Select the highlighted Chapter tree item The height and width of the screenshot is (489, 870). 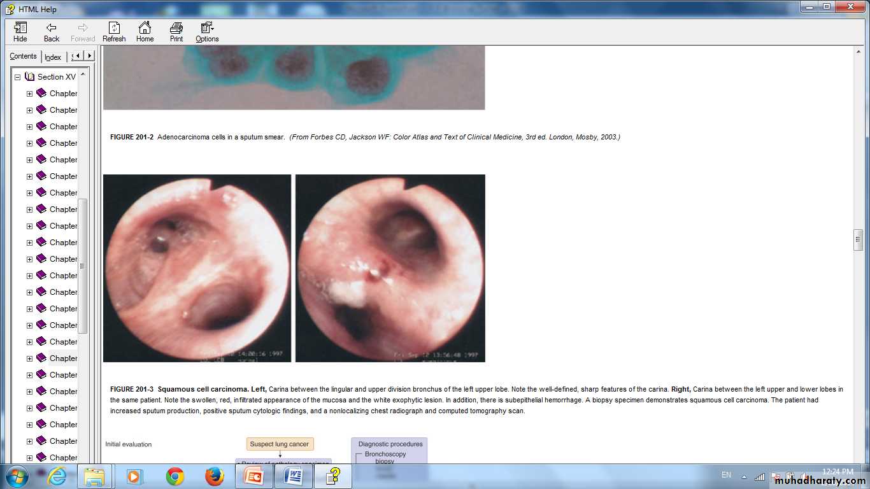tap(63, 358)
